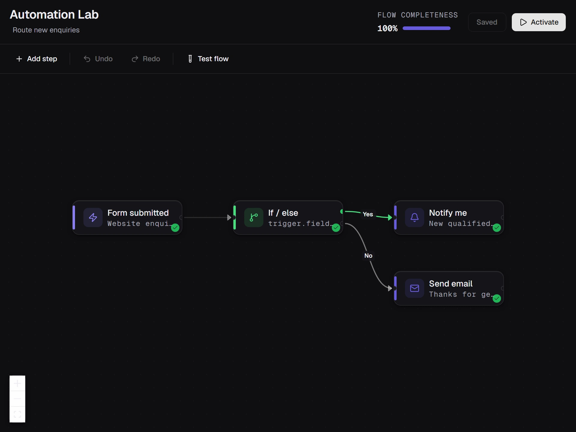Zoom in on the canvas with plus control

17,383
